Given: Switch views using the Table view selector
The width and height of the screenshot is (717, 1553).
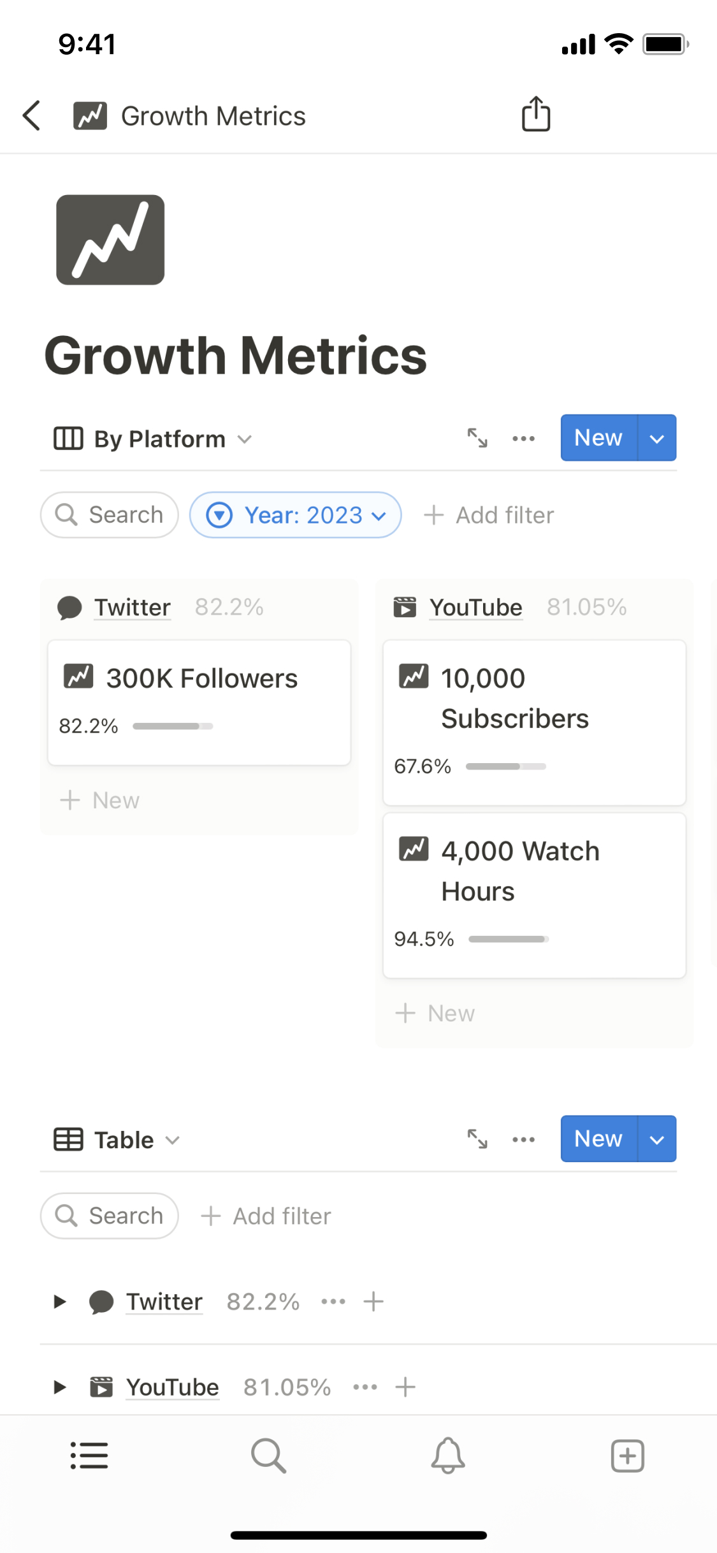Looking at the screenshot, I should click(117, 1140).
